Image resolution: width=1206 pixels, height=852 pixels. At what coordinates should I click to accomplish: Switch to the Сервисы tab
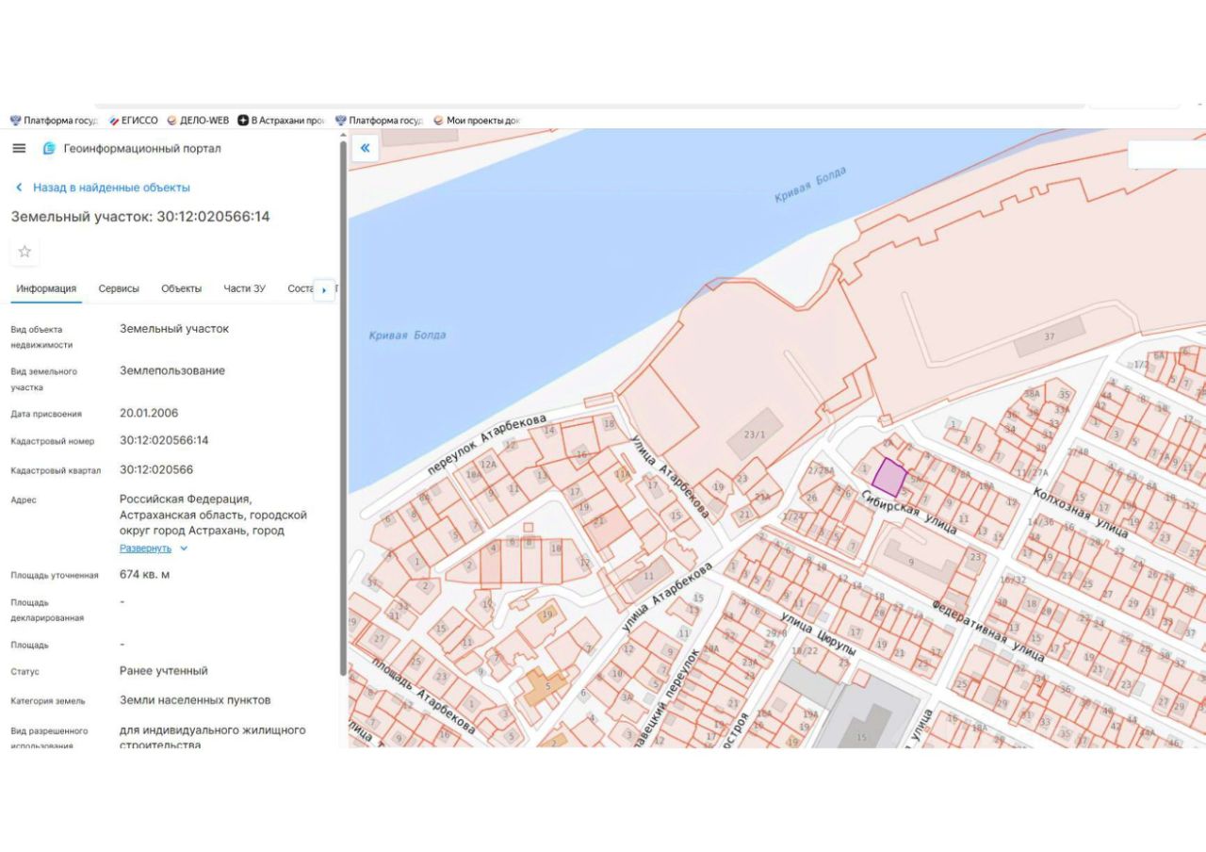[x=119, y=288]
